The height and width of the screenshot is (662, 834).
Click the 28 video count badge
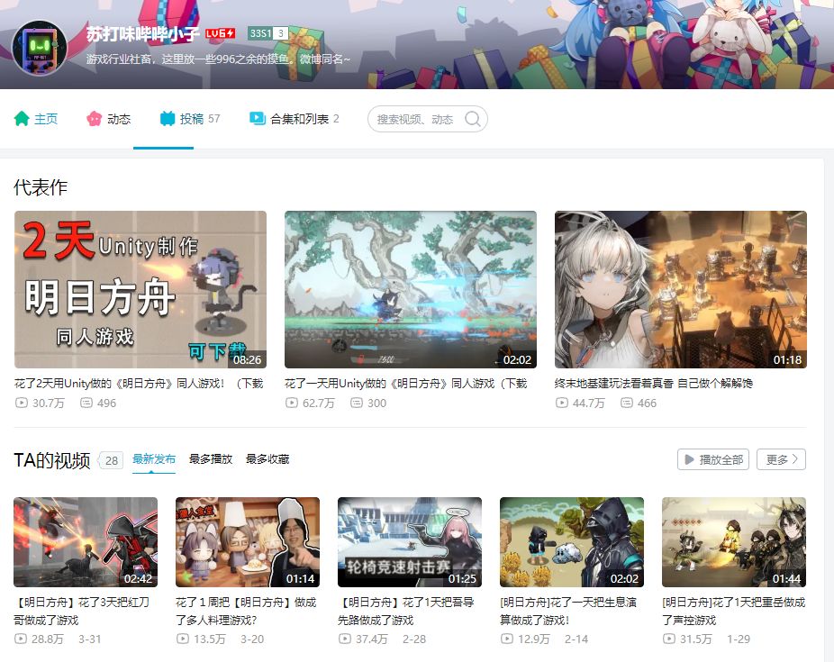tap(111, 460)
